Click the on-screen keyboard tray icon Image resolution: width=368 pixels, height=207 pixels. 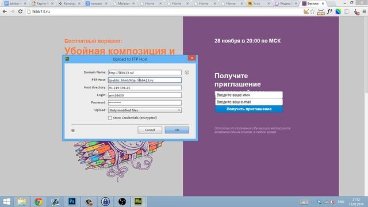point(304,202)
